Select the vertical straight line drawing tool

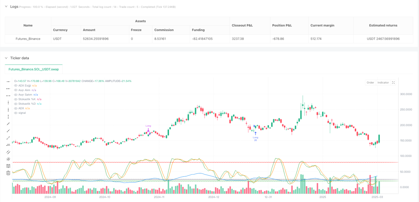[x=8, y=103]
